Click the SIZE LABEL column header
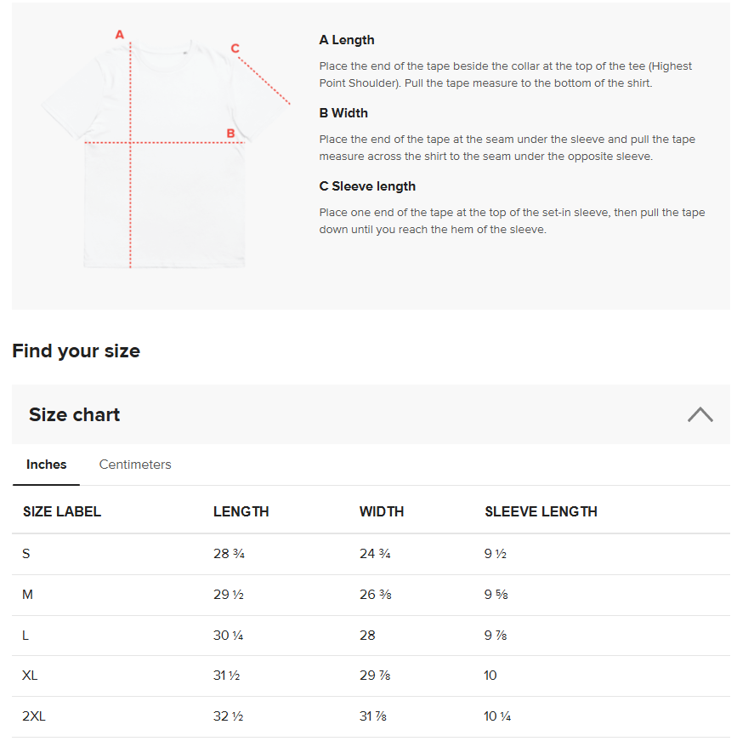This screenshot has width=737, height=747. 62,511
